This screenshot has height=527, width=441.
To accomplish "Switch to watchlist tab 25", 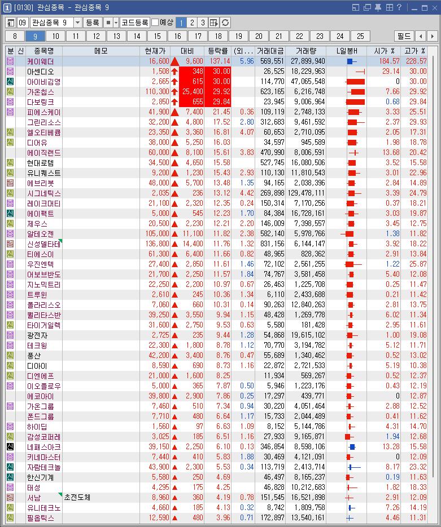I will [x=360, y=36].
